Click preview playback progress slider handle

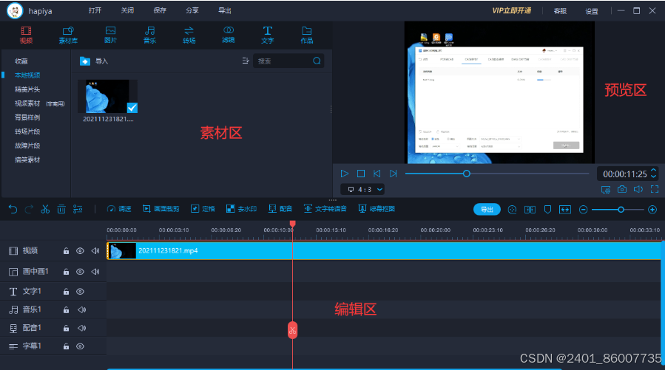(467, 174)
